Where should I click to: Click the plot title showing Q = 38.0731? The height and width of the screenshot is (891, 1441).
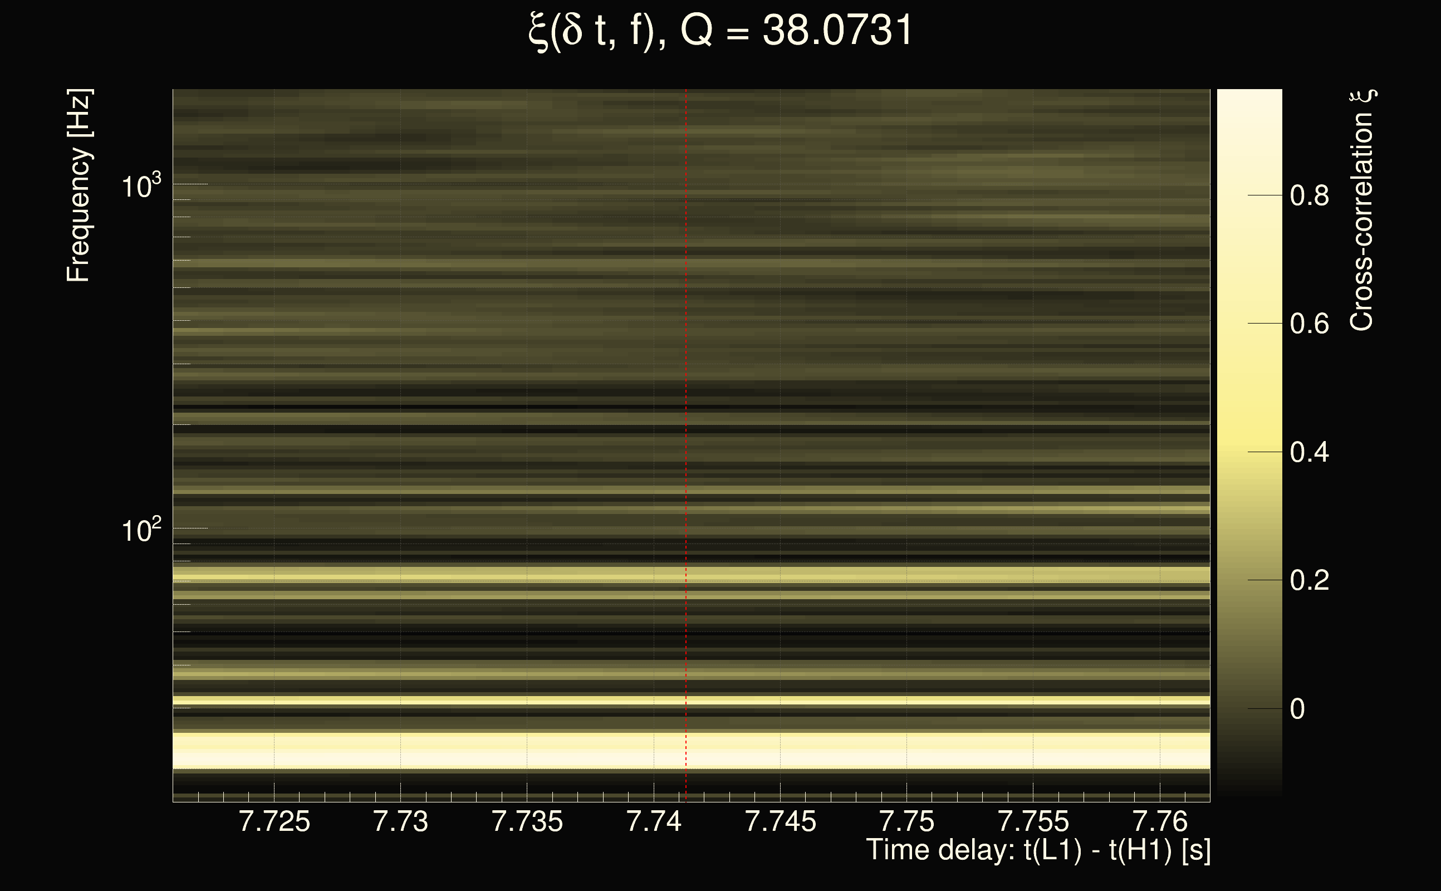point(720,31)
